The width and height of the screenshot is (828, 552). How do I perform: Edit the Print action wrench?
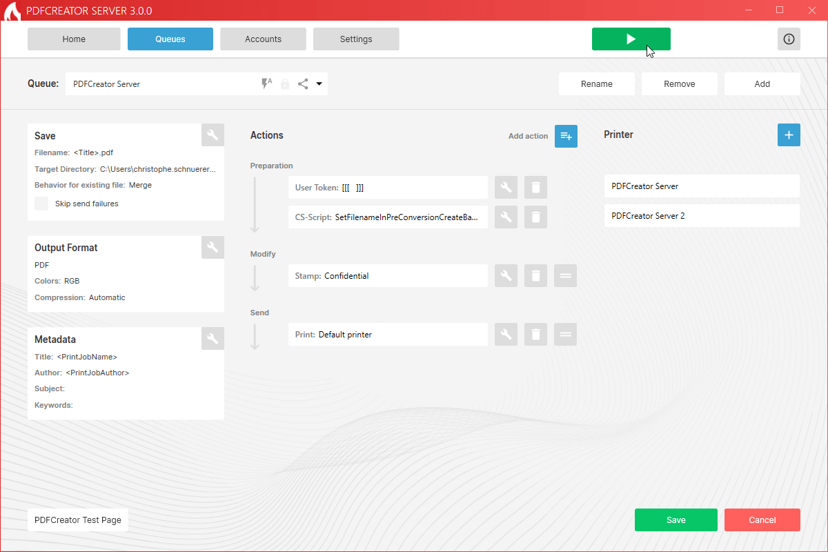(506, 335)
